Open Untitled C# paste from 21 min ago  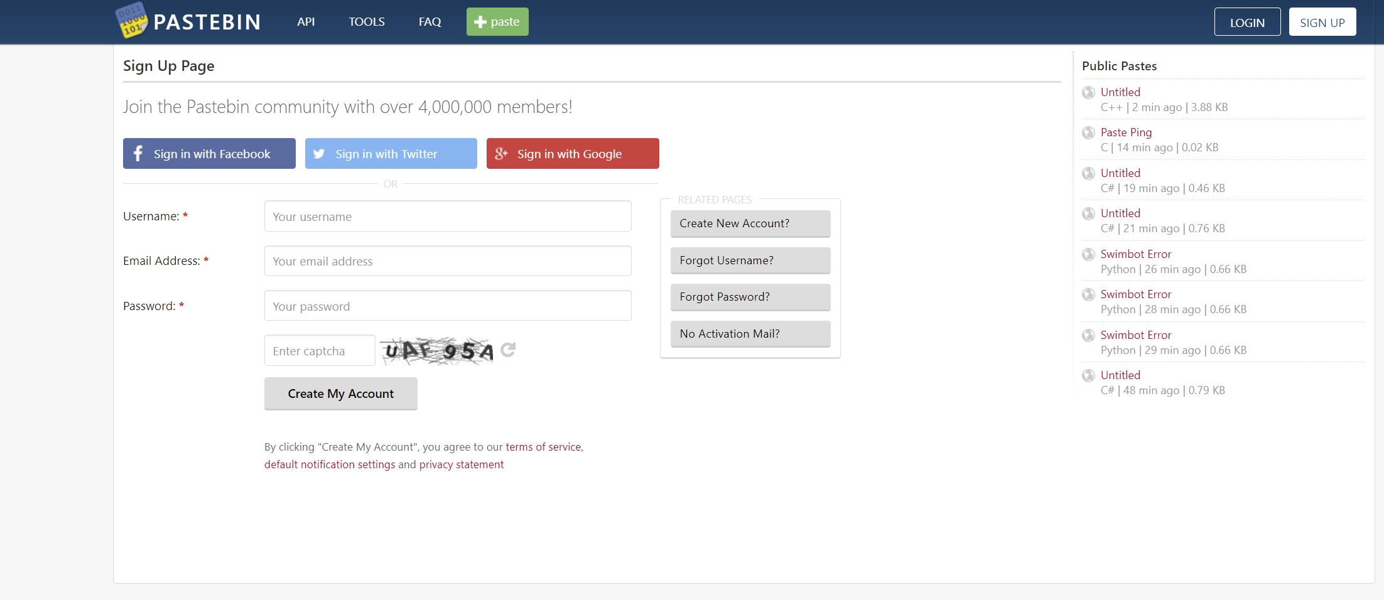(1120, 213)
